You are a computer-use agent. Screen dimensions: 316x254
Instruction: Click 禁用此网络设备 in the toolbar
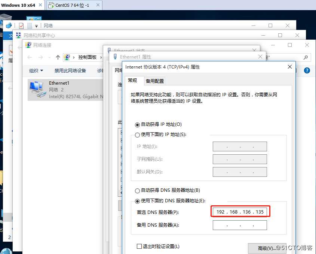click(70, 70)
